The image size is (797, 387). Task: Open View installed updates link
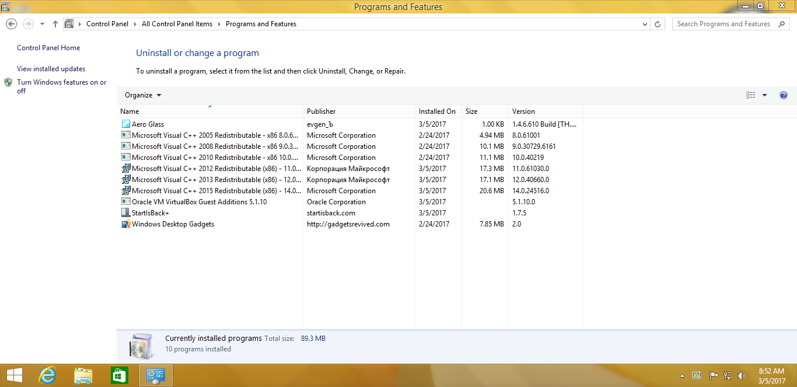[51, 69]
